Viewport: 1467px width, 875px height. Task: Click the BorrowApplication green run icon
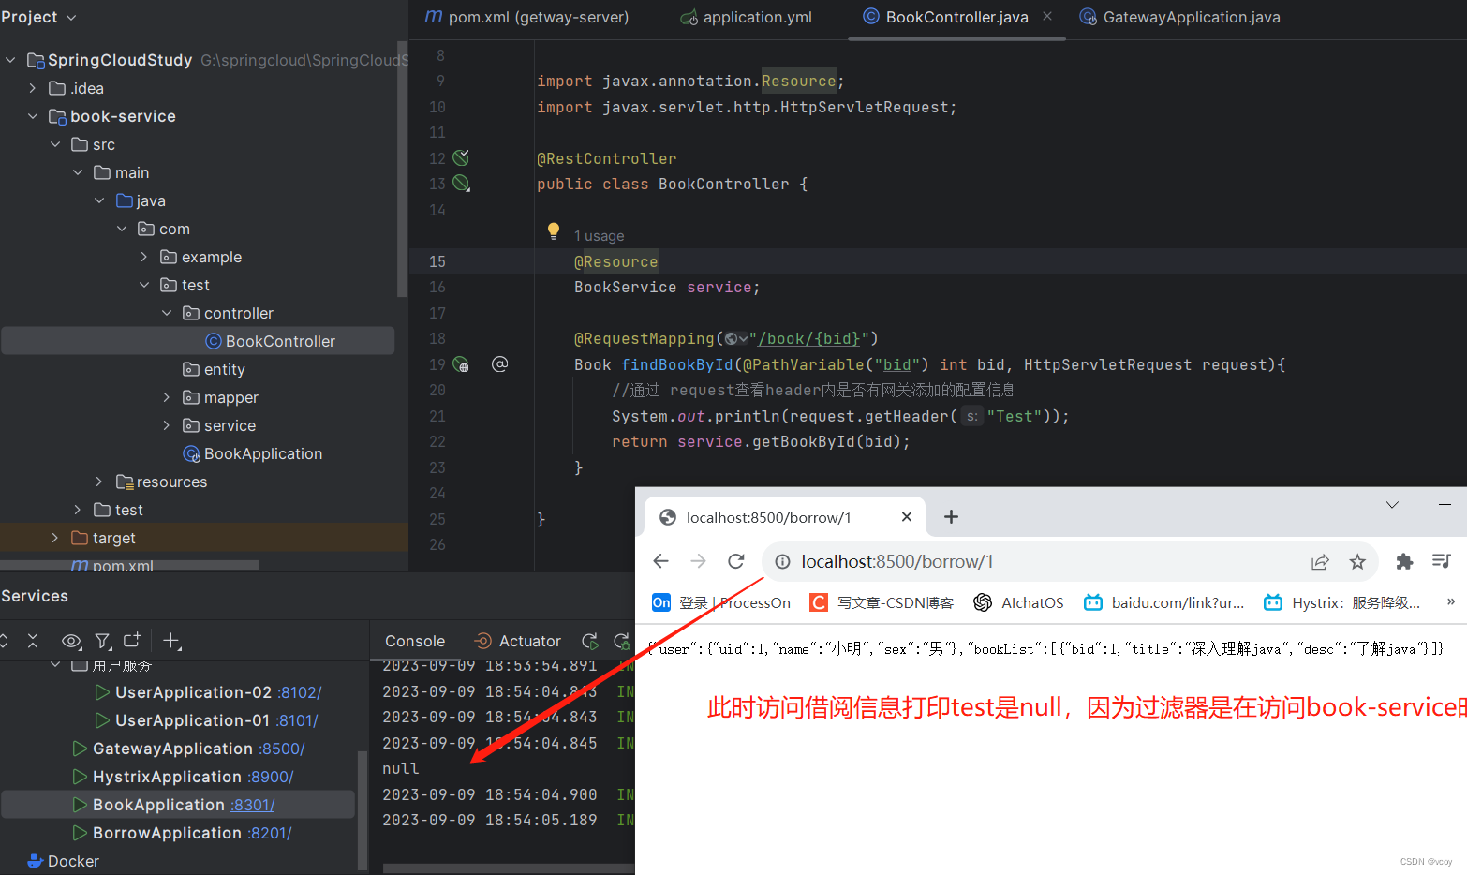(x=80, y=833)
